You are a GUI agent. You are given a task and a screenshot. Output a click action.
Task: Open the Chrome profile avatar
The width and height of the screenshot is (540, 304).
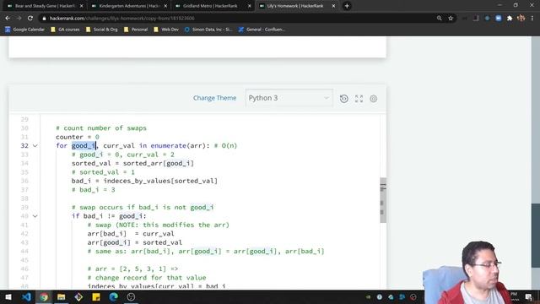(521, 19)
